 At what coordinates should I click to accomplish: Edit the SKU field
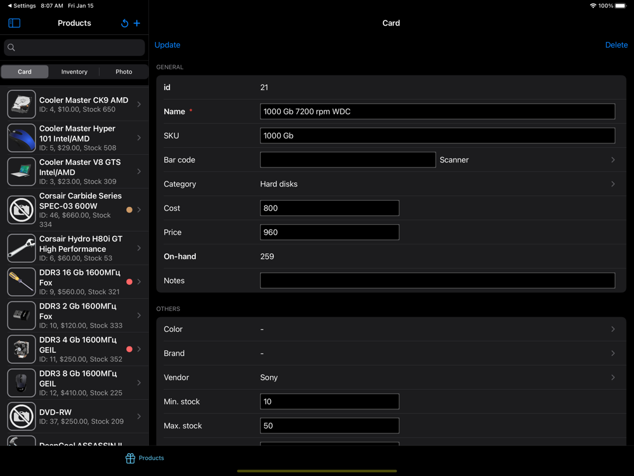(x=437, y=136)
